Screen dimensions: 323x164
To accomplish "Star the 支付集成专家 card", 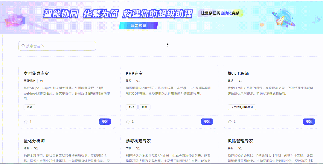I will (x=25, y=121).
